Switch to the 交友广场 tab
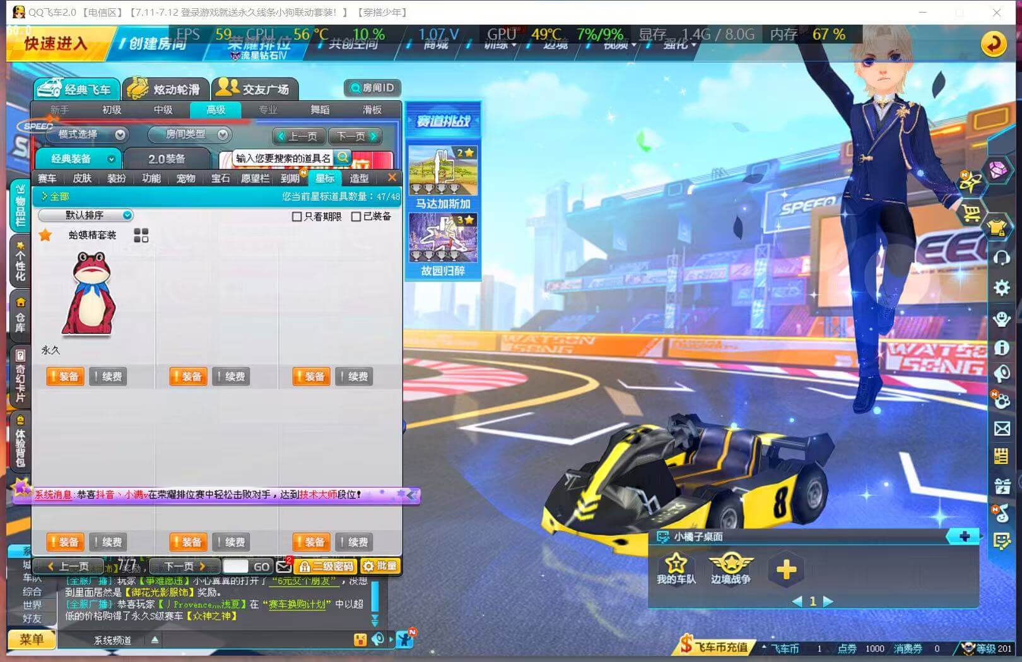1022x662 pixels. click(255, 89)
